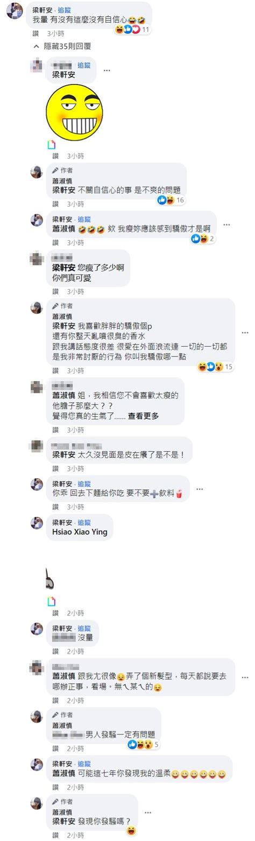The height and width of the screenshot is (841, 255).
Task: Expand full comment with 查看更多
Action: [144, 416]
